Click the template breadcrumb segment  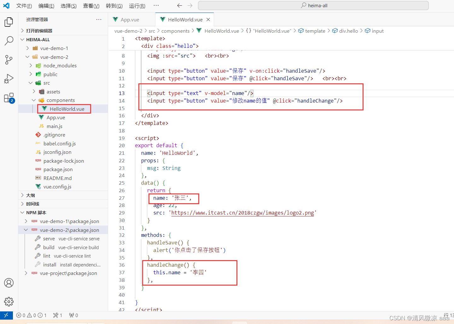(x=312, y=31)
